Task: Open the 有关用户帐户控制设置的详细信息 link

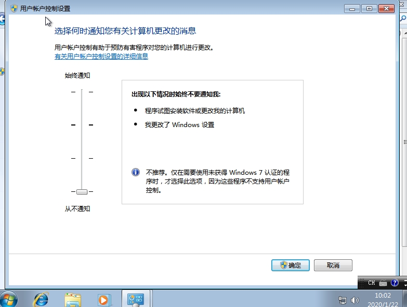Action: [x=101, y=56]
